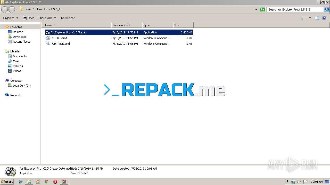Image resolution: width=330 pixels, height=185 pixels.
Task: Select Desktop in Favorites
Action: tap(18, 32)
